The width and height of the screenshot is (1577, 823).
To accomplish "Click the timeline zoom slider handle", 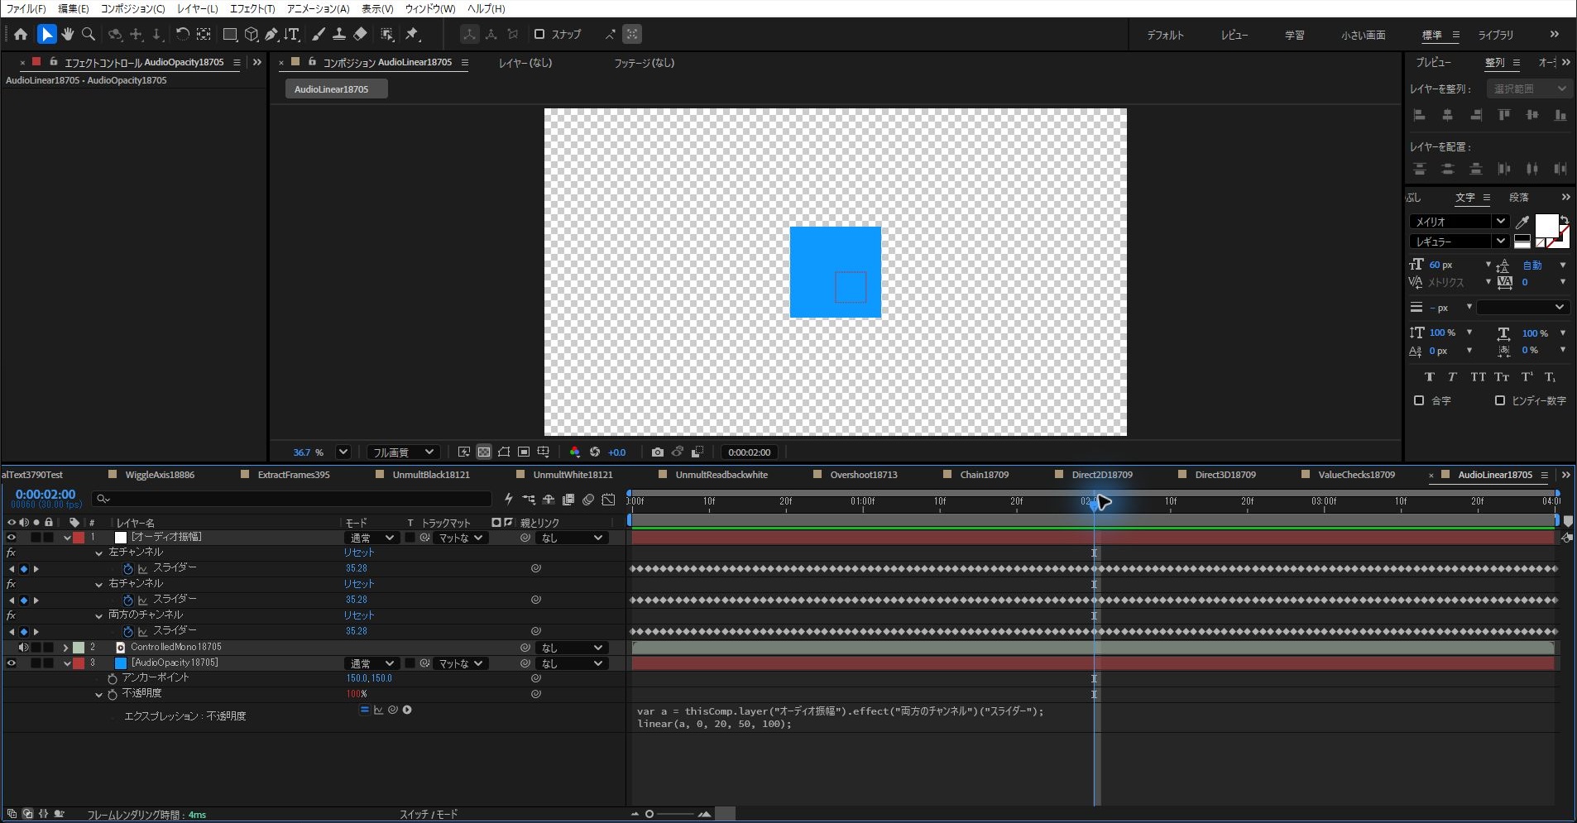I will pos(649,815).
